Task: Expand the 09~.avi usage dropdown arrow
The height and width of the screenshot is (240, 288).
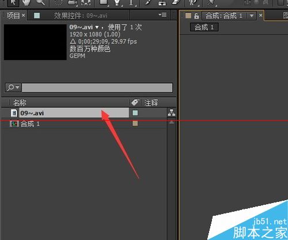Action: click(97, 27)
